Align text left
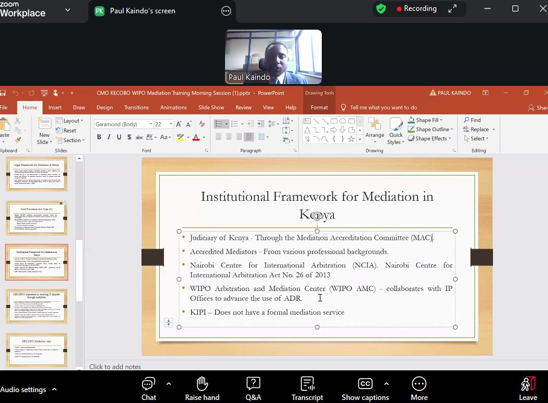Screen dimensions: 548x403 218,137
